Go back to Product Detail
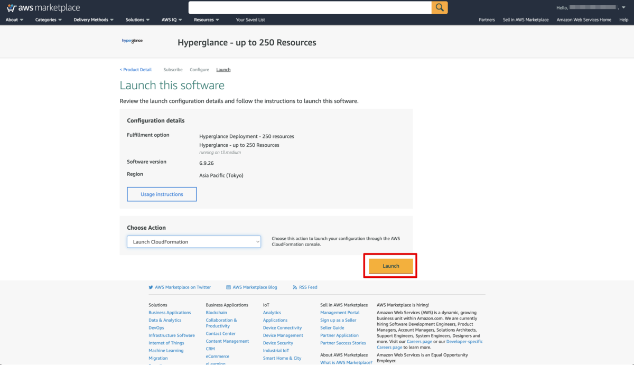Image resolution: width=634 pixels, height=366 pixels. (136, 70)
